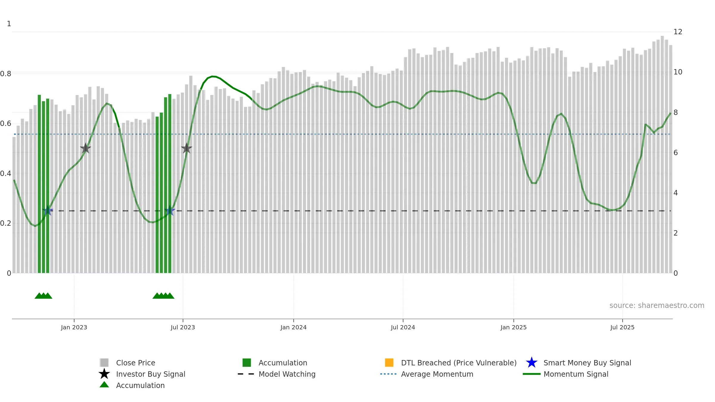Toggle the Average Momentum legend entry
This screenshot has width=715, height=402.
point(427,374)
